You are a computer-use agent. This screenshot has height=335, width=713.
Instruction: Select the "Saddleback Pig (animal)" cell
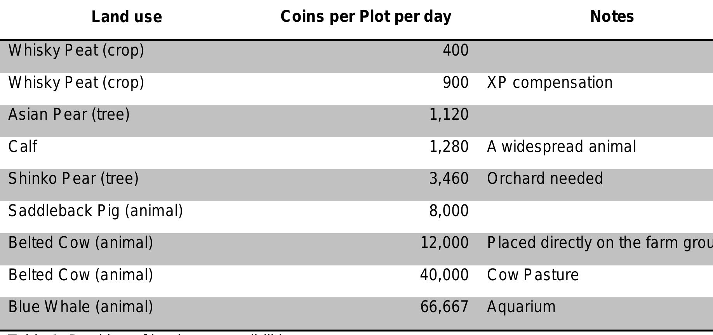96,211
